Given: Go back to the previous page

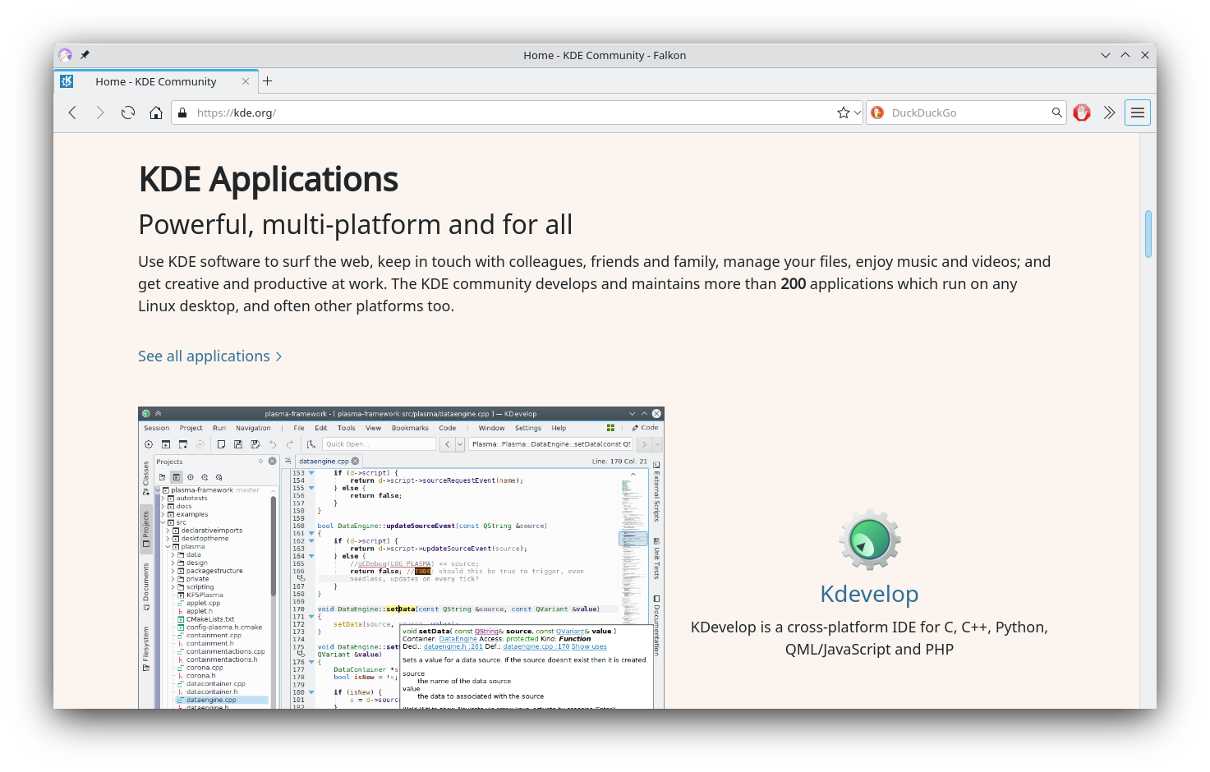Looking at the screenshot, I should (72, 113).
